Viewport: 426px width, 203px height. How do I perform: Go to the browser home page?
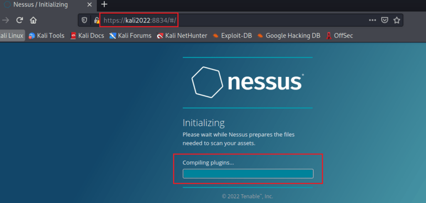pyautogui.click(x=33, y=20)
